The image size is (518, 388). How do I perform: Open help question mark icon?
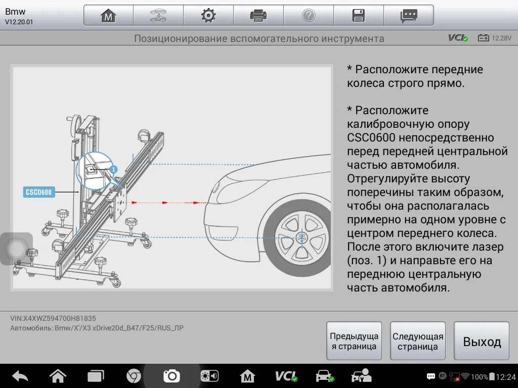309,16
